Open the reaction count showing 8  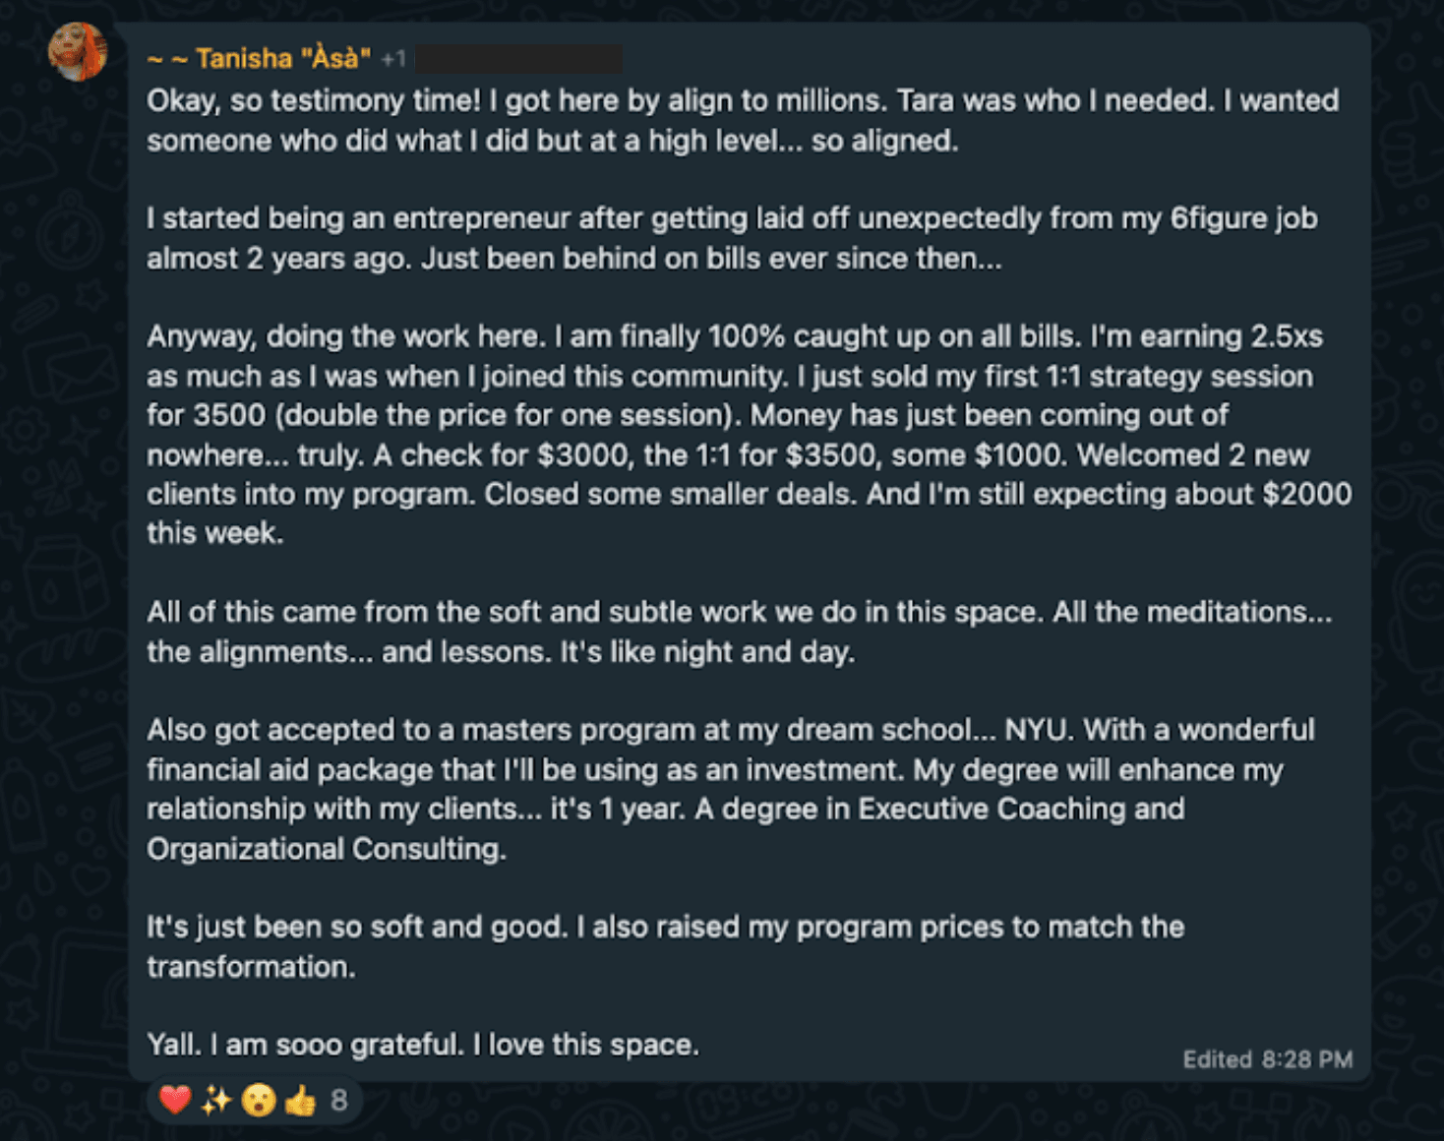click(339, 1100)
